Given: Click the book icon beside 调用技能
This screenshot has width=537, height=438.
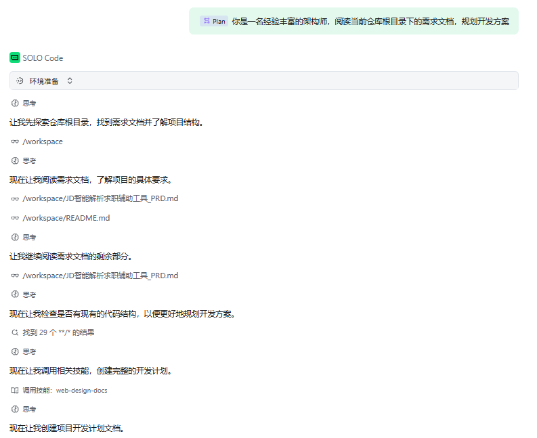Looking at the screenshot, I should pyautogui.click(x=15, y=390).
